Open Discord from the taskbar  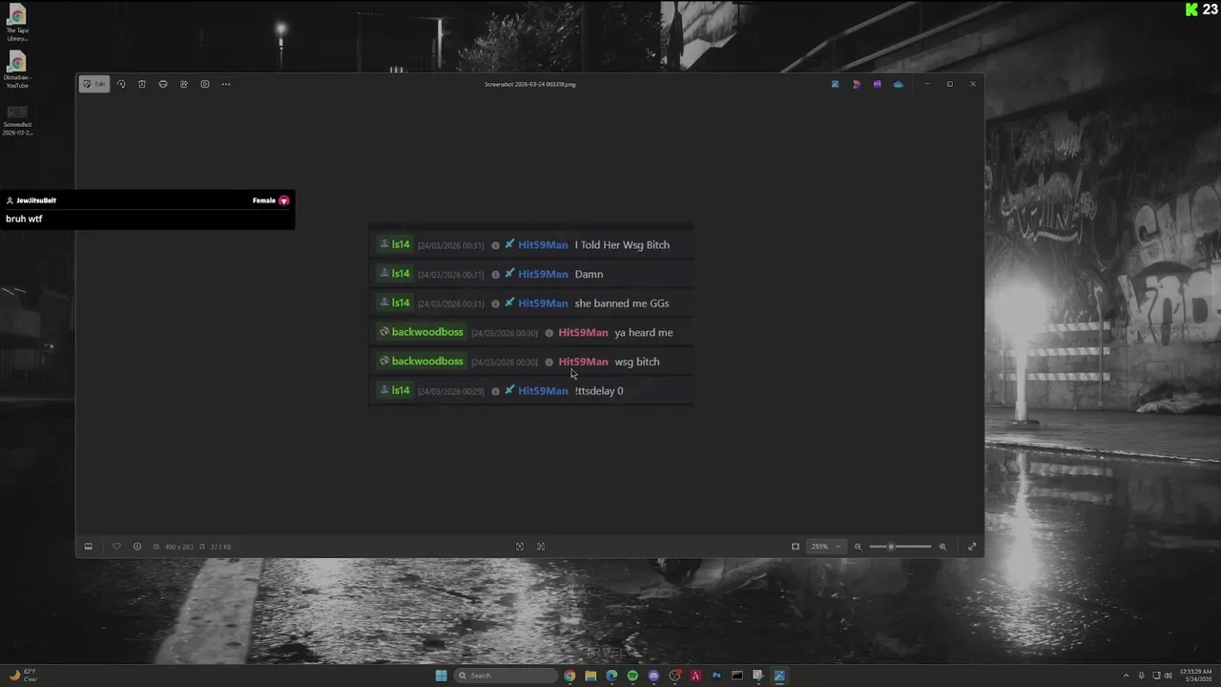point(653,676)
